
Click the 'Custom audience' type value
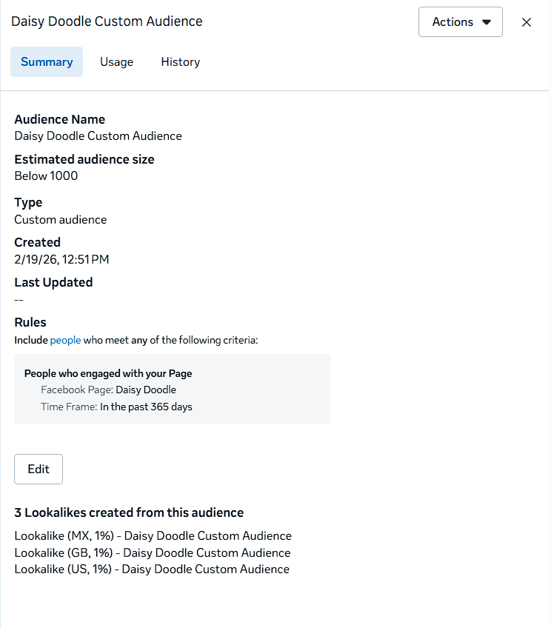(61, 220)
